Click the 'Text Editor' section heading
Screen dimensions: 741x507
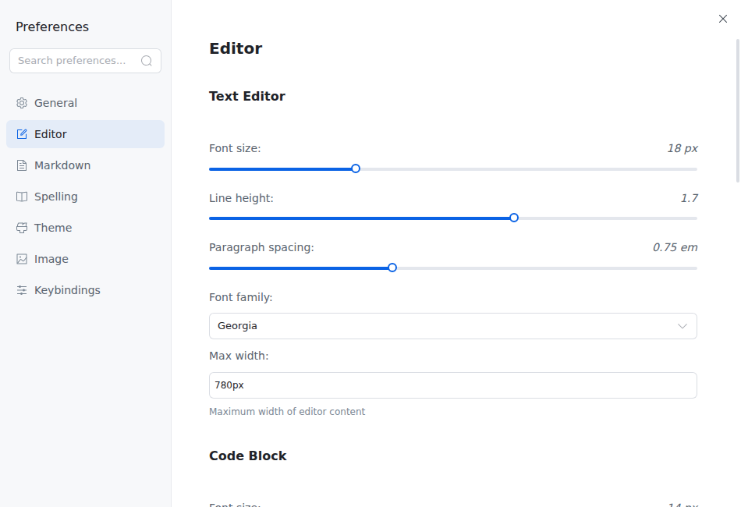pos(247,97)
